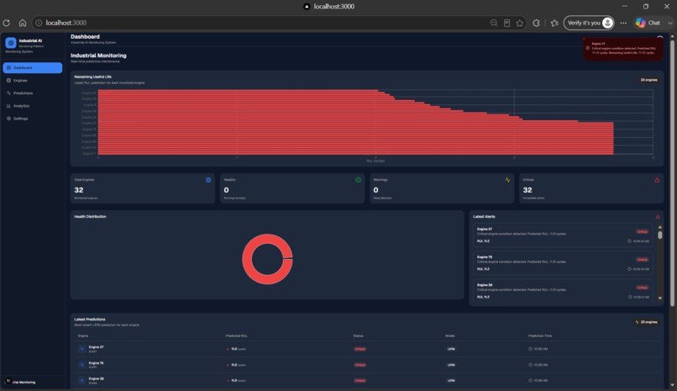Click the info icon in red toast notification
The image size is (677, 391).
pos(588,48)
